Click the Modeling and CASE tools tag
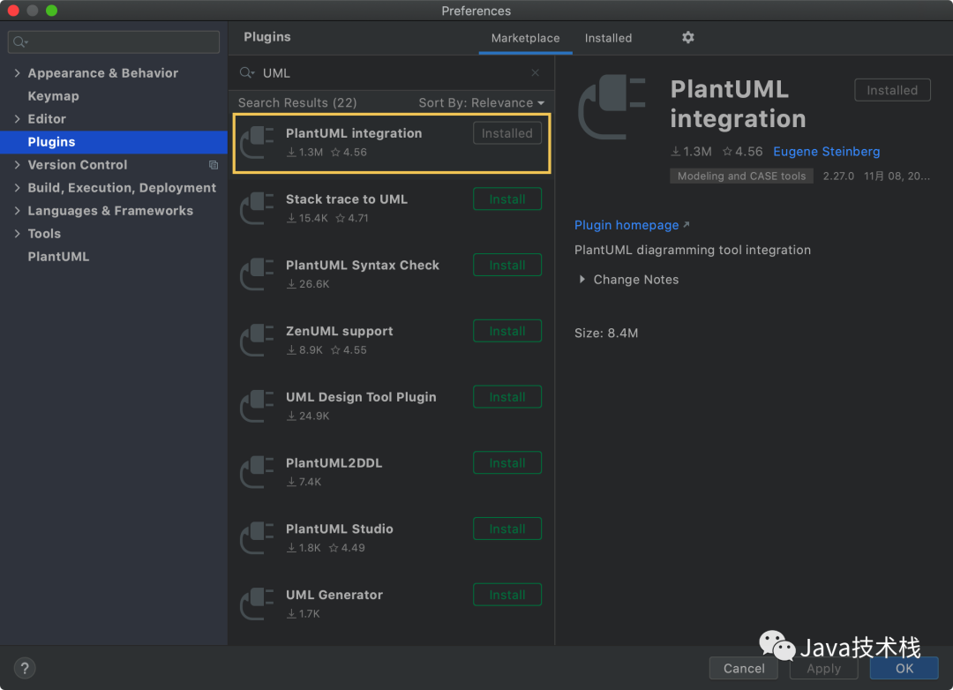 click(741, 176)
